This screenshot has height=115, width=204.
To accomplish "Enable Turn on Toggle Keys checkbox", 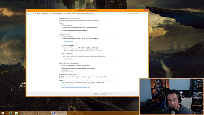I will tap(62, 46).
